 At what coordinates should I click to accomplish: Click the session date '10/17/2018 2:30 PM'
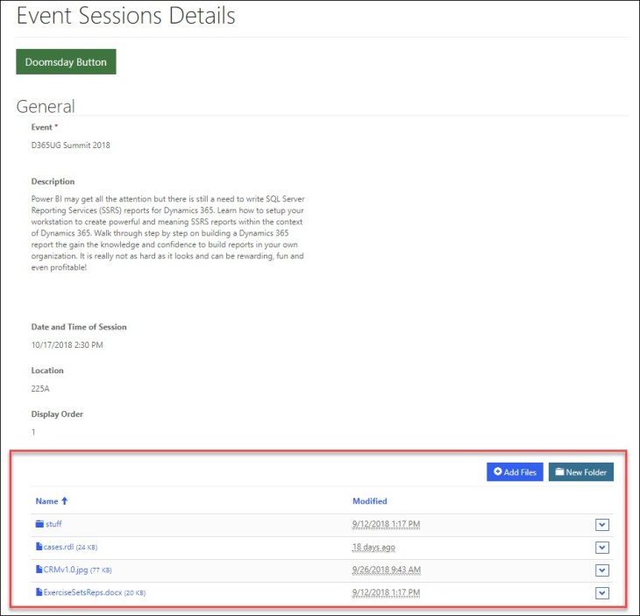point(67,345)
